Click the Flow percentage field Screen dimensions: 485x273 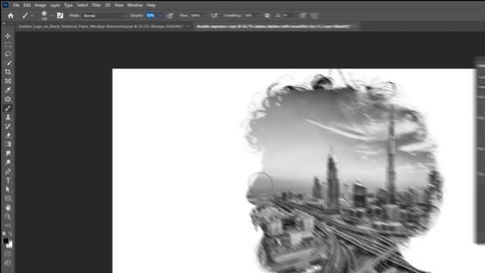coord(196,15)
